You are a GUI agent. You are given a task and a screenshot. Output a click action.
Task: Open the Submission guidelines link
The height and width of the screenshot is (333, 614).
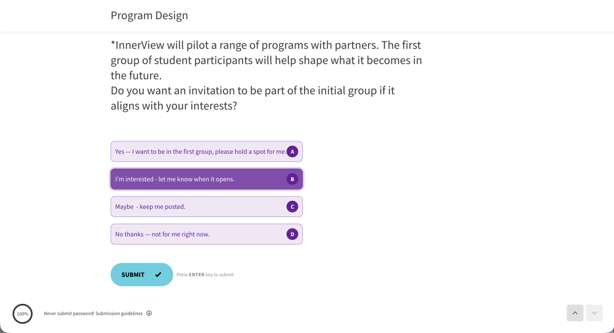point(119,313)
